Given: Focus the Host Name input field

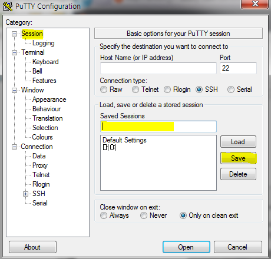Looking at the screenshot, I should pyautogui.click(x=158, y=68).
